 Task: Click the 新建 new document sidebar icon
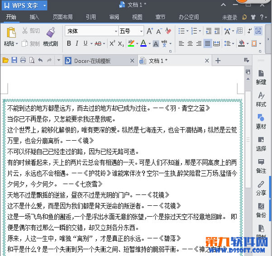261,77
